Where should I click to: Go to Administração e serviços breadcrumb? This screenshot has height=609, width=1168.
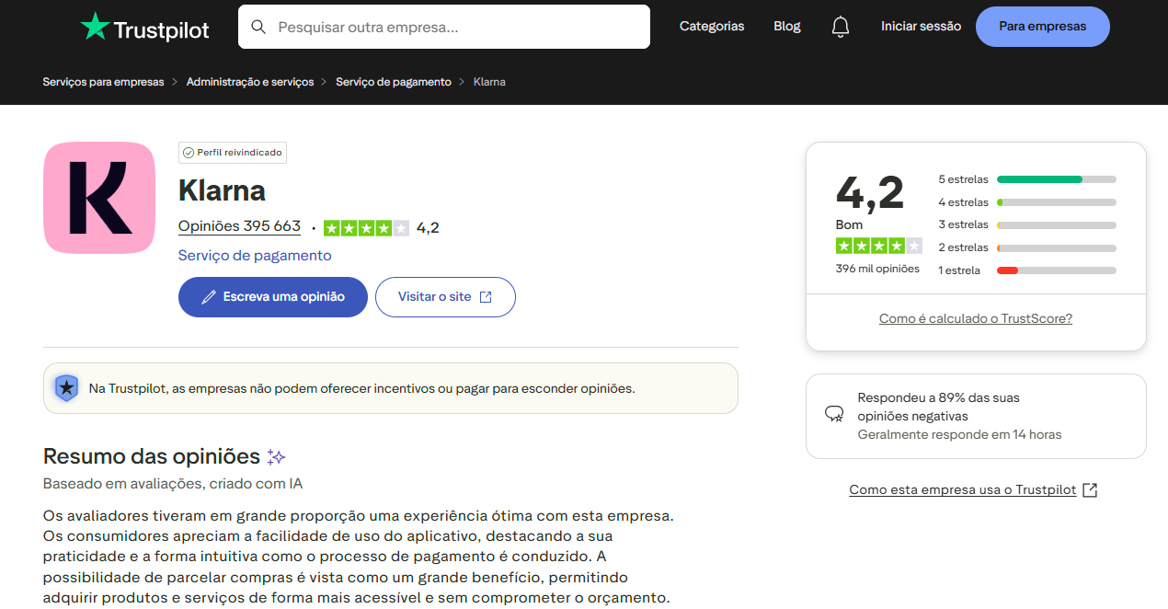click(x=250, y=82)
